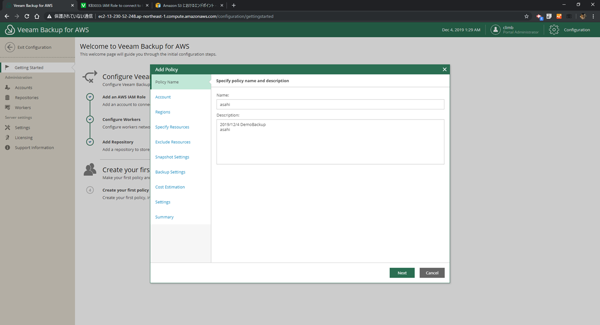600x325 pixels.
Task: Click the Accounts sidebar icon
Action: point(7,87)
